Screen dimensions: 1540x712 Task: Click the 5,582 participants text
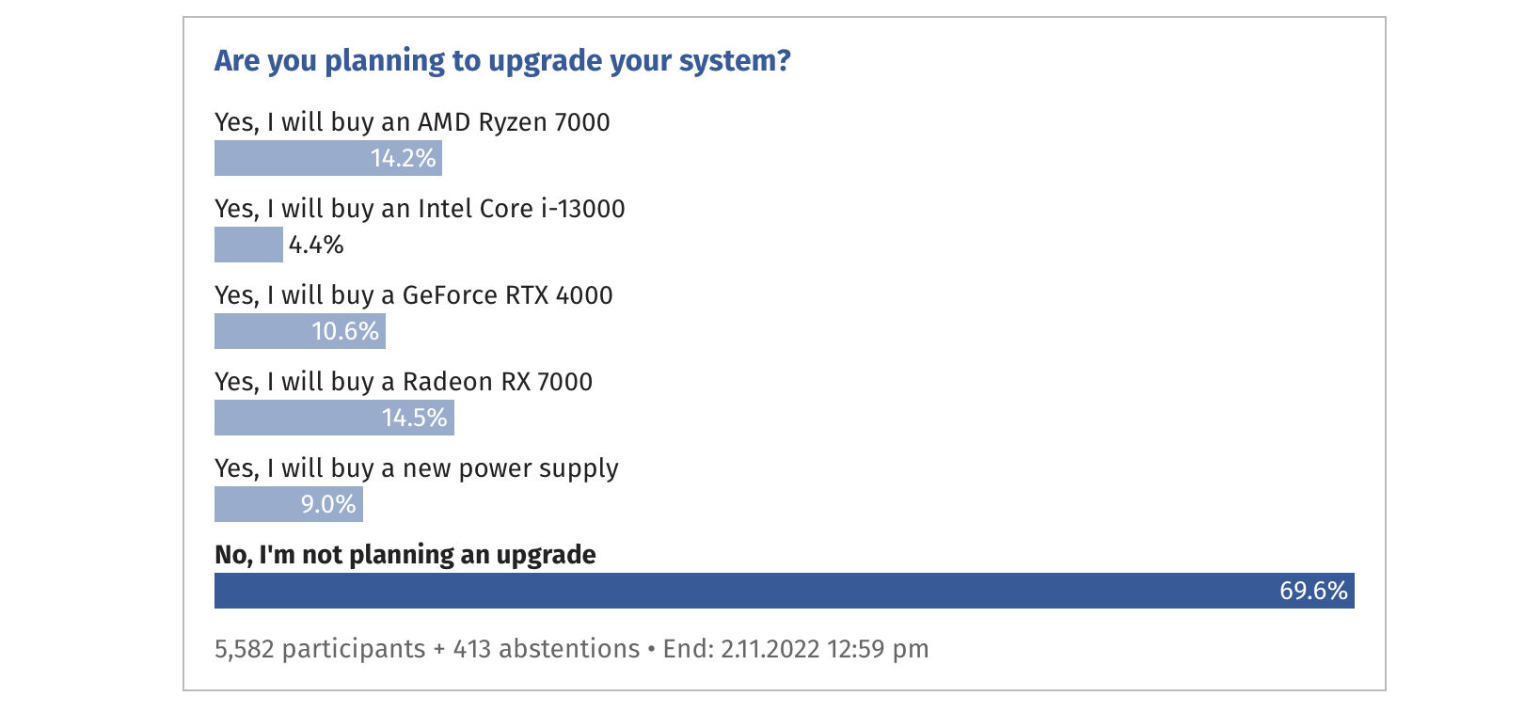pos(320,649)
